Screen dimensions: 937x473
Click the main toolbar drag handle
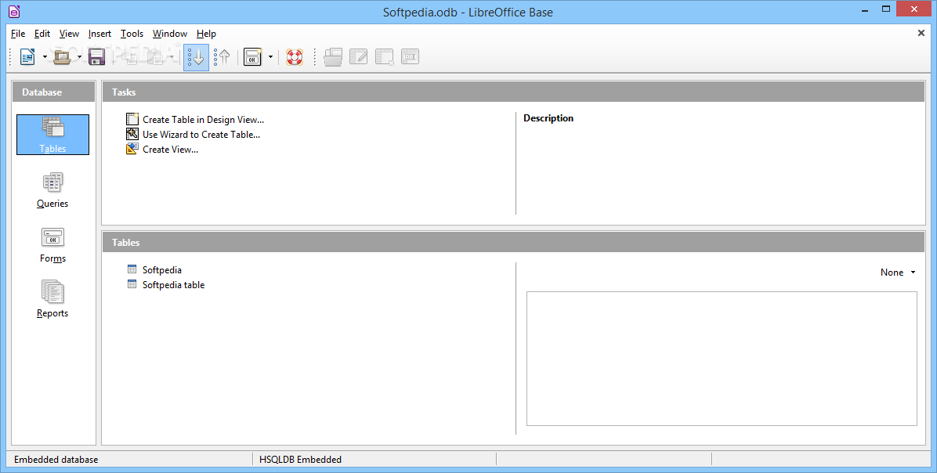coord(11,57)
